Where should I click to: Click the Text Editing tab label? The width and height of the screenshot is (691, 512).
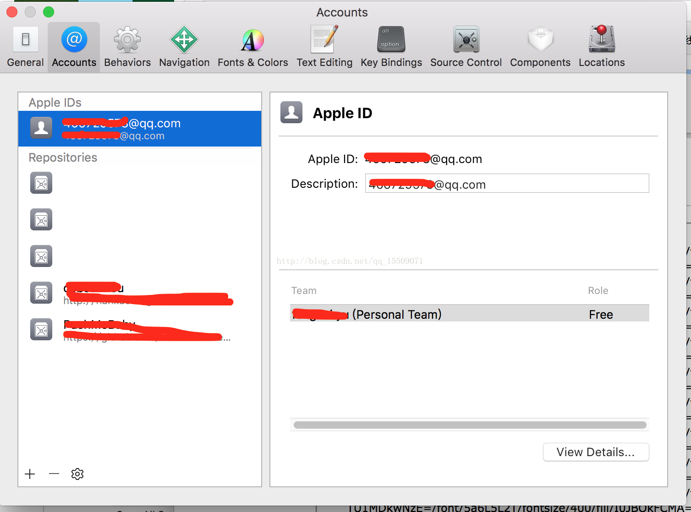click(324, 62)
